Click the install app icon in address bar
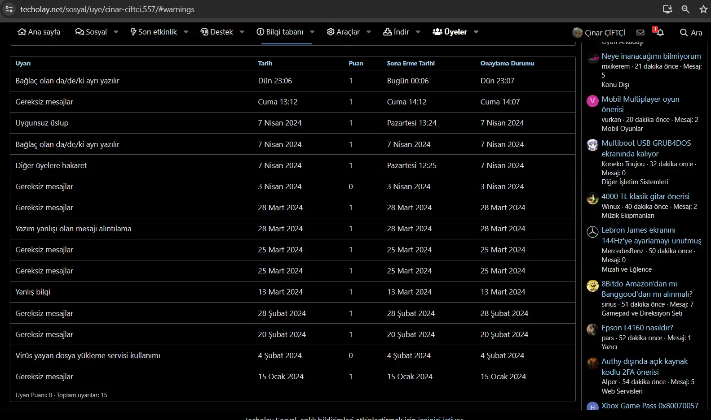Screen dimensions: 711x420 (667, 9)
